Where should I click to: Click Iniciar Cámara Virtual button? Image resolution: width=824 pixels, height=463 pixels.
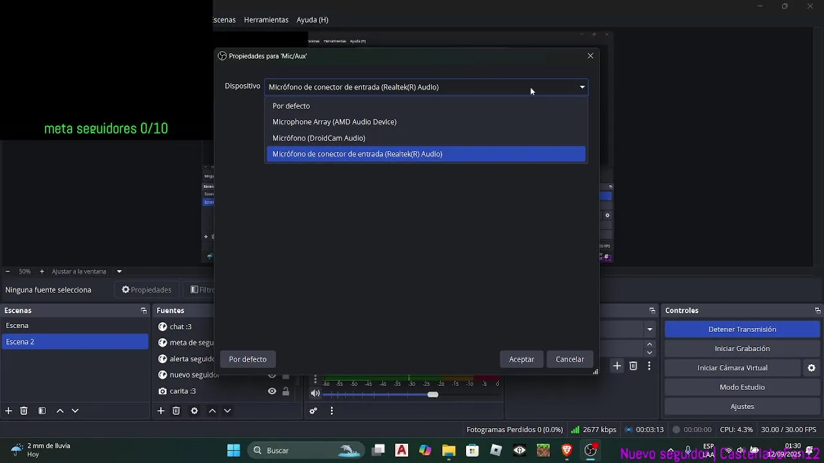[733, 368]
